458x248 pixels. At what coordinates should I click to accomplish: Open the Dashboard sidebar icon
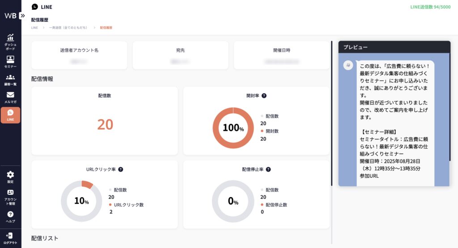(10, 42)
